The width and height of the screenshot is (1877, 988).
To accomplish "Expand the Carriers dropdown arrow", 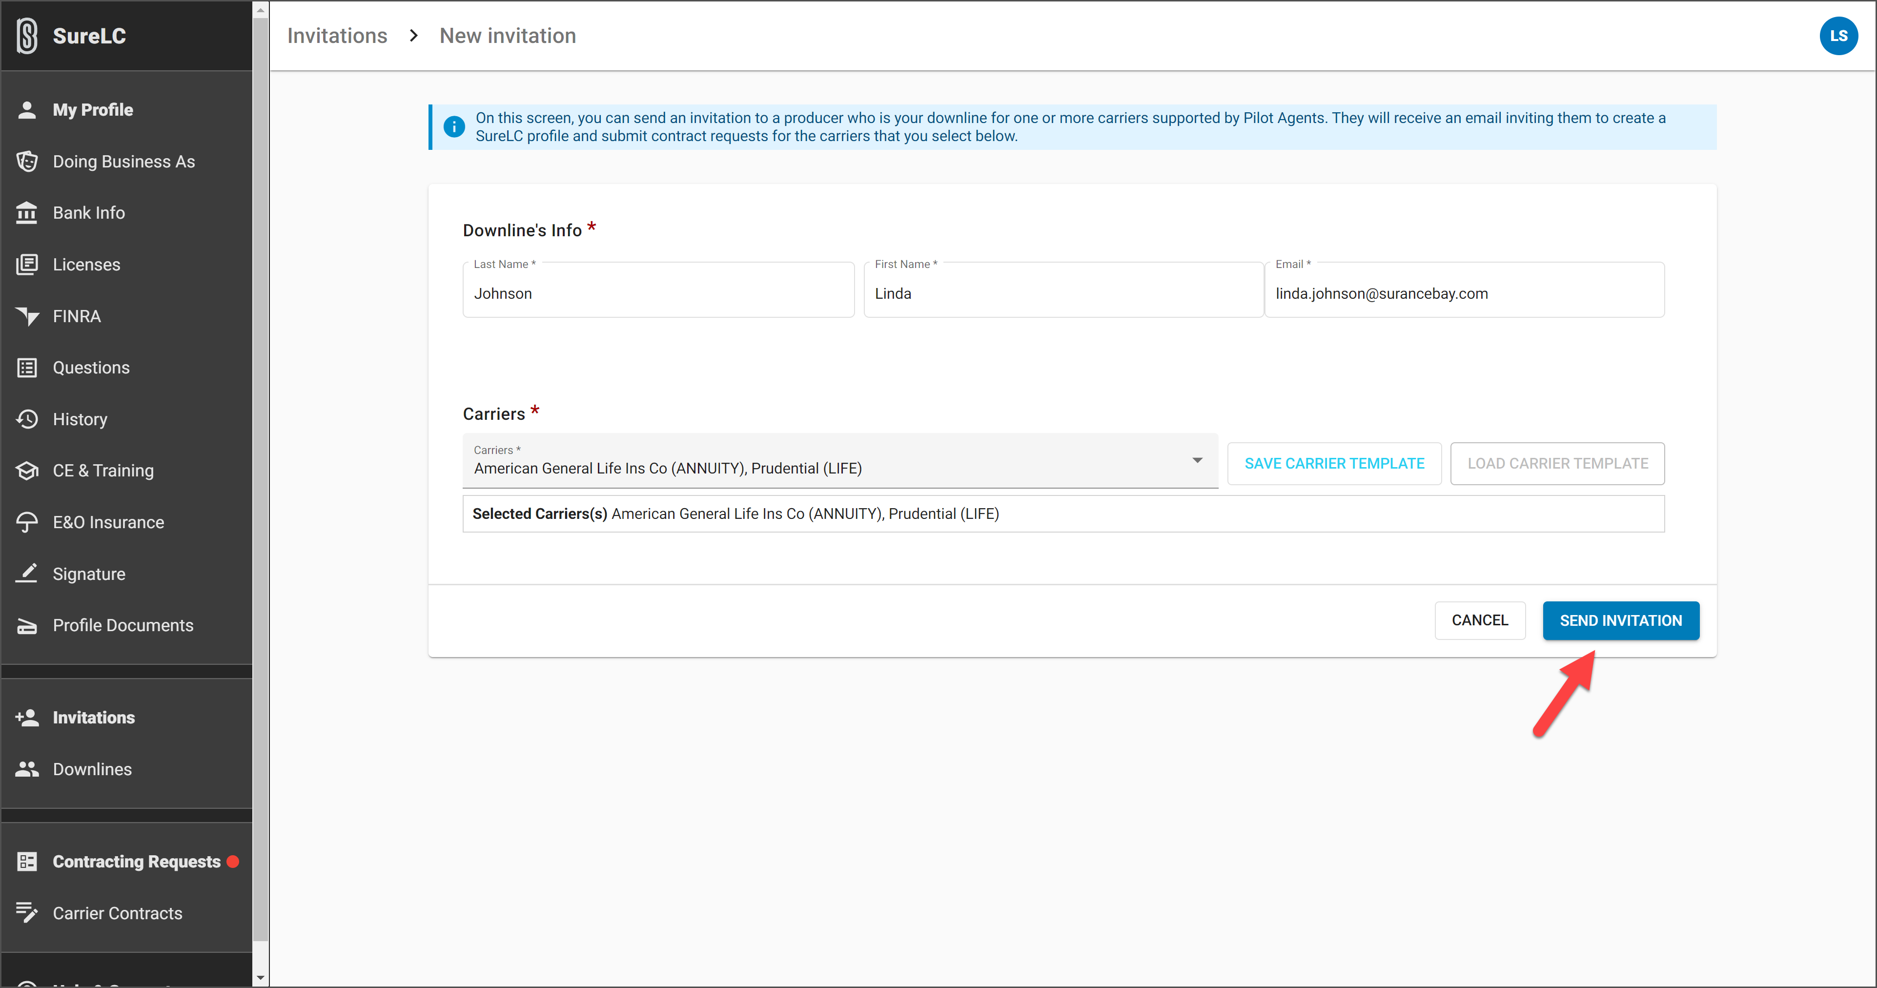I will [x=1197, y=460].
